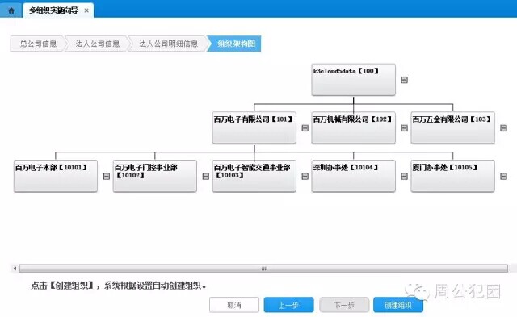Click the horizontal scrollbar left arrow
The image size is (517, 317).
[15, 269]
